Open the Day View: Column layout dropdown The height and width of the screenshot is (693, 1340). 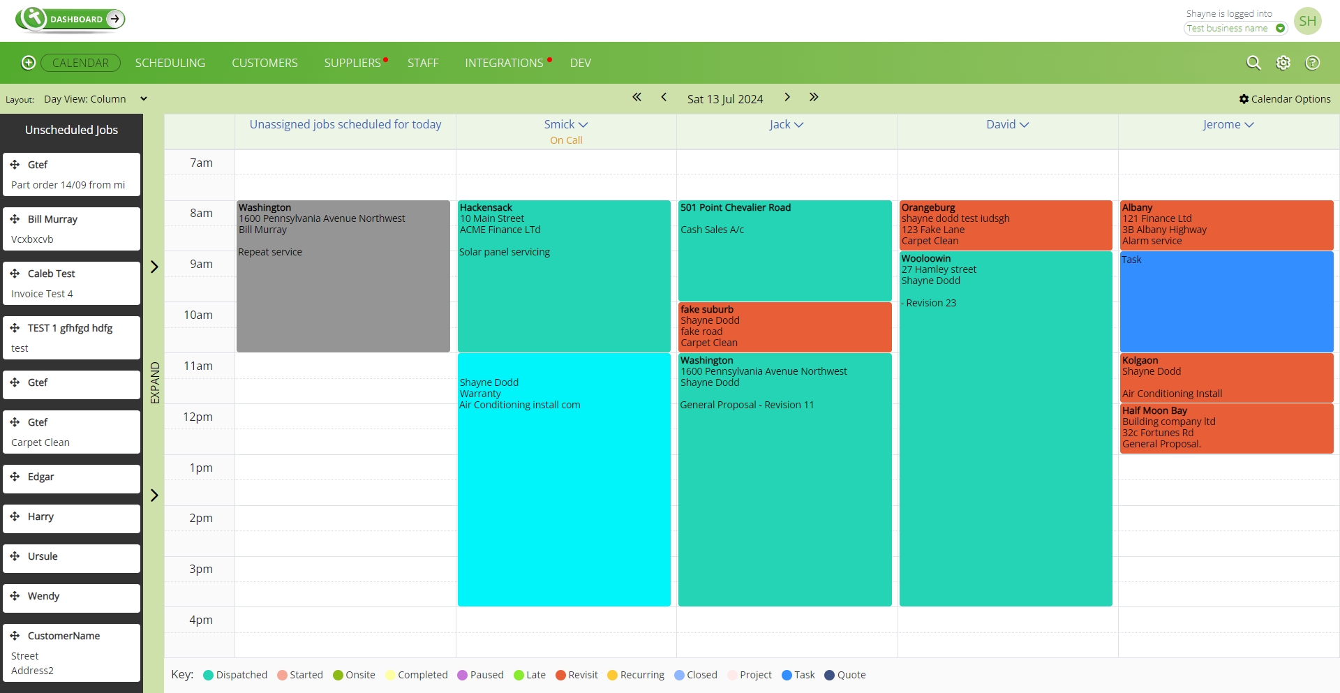tap(96, 98)
